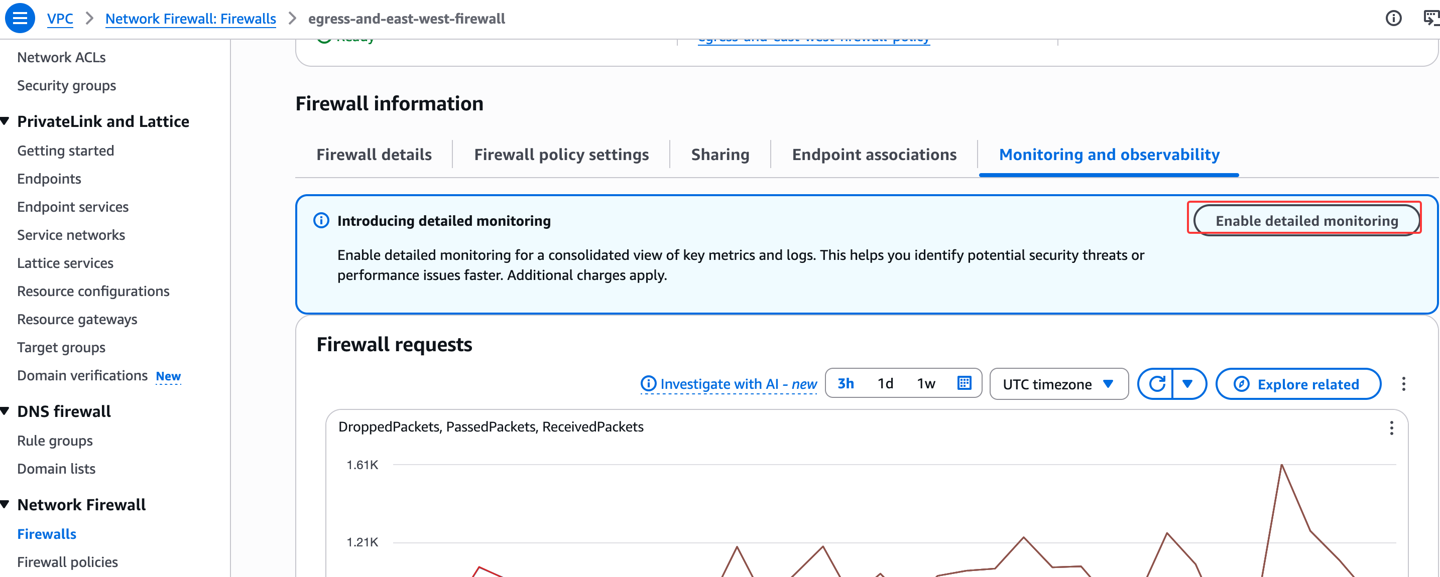Screen dimensions: 1440x577
Task: Open the packets chart three-dot menu
Action: (1391, 428)
